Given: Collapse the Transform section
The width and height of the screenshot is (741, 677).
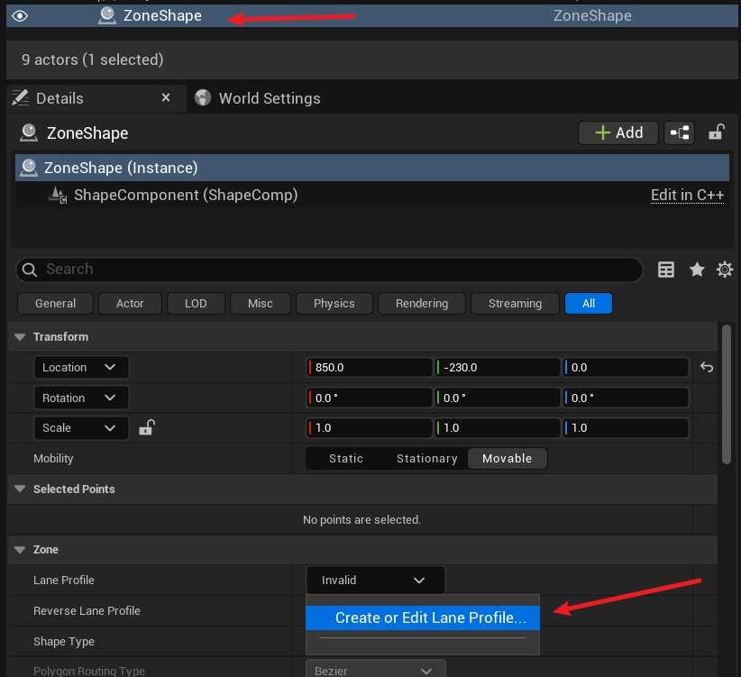Looking at the screenshot, I should tap(20, 337).
